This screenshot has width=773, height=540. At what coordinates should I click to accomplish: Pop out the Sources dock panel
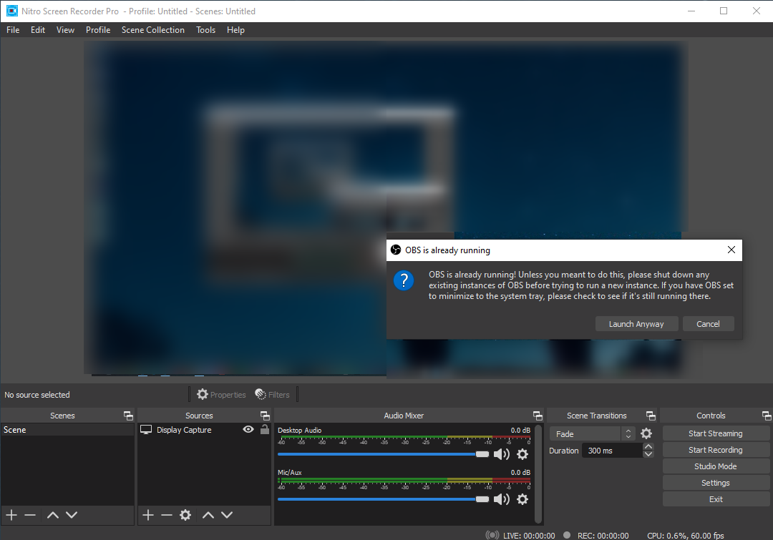(x=265, y=416)
